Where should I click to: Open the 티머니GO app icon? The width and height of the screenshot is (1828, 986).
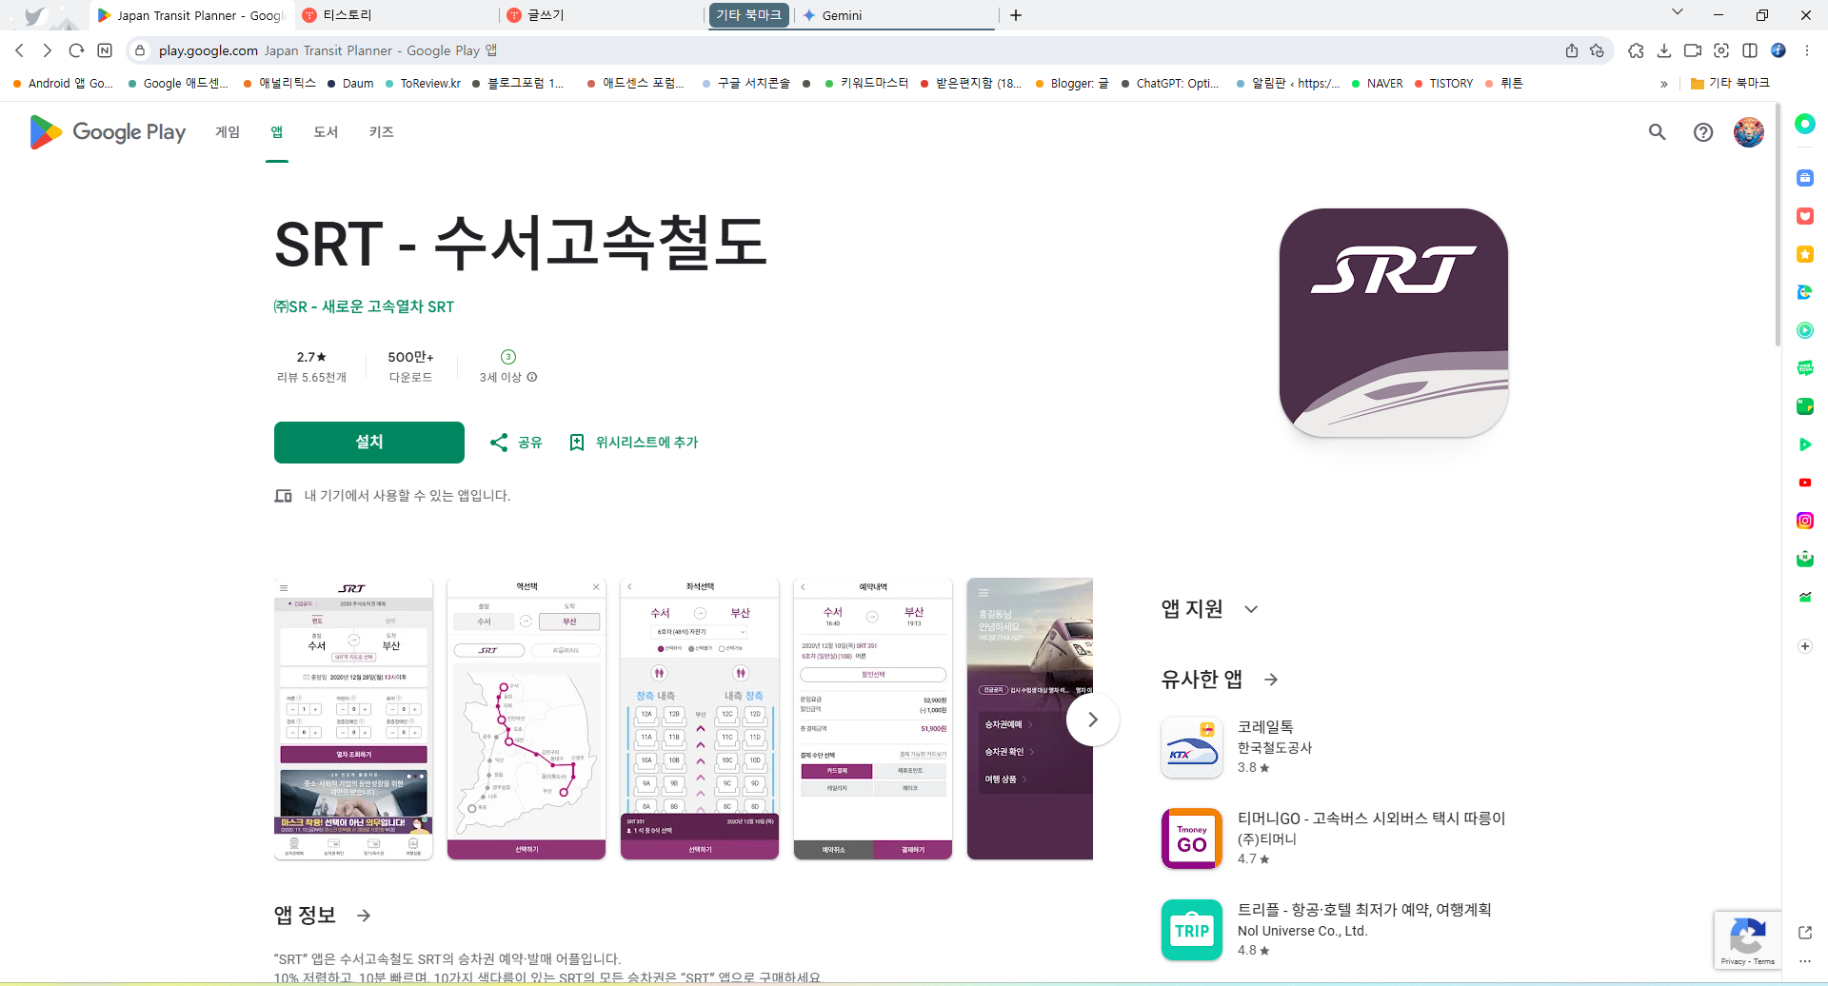[1192, 838]
